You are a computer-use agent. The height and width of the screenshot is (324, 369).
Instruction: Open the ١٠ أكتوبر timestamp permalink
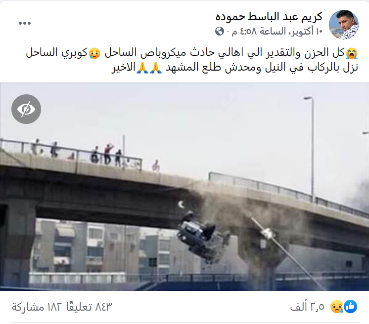[x=277, y=31]
